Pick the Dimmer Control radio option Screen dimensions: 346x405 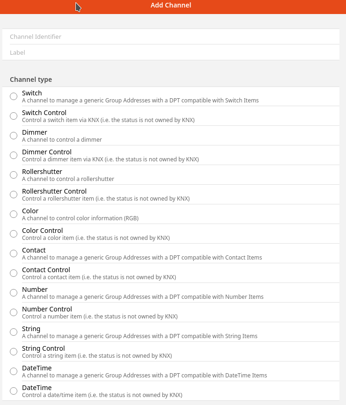tap(14, 155)
